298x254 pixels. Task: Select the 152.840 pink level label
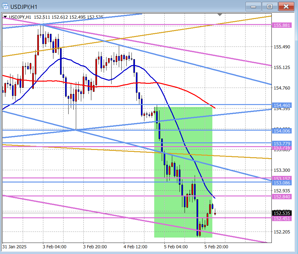pos(281,197)
